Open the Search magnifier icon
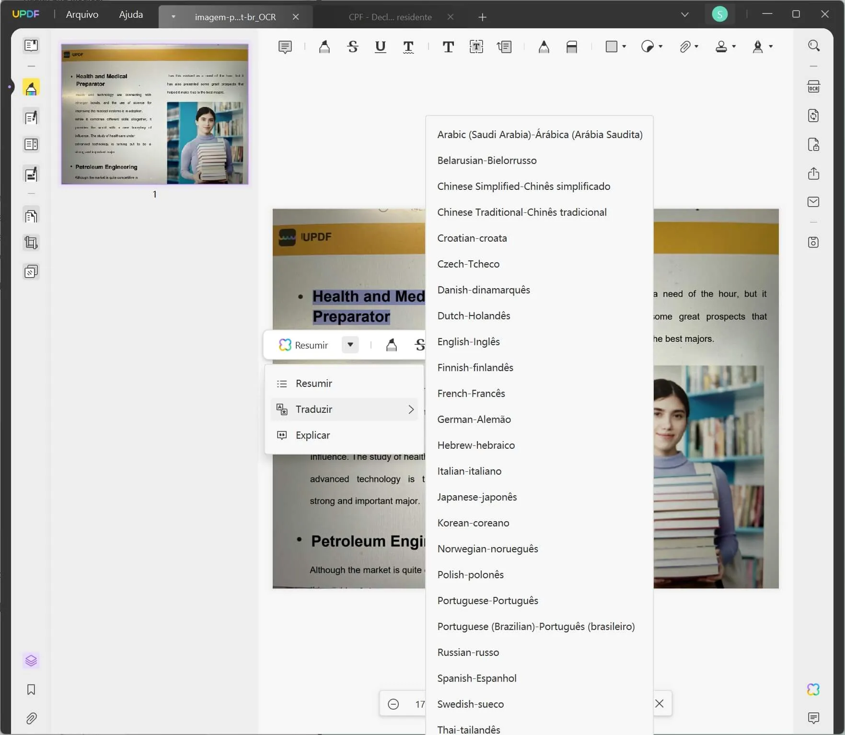 [x=814, y=46]
